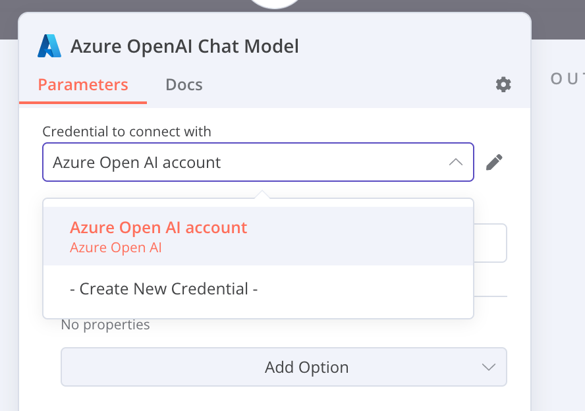Viewport: 585px width, 411px height.
Task: Click the OUT output endpoint label
Action: click(x=569, y=79)
